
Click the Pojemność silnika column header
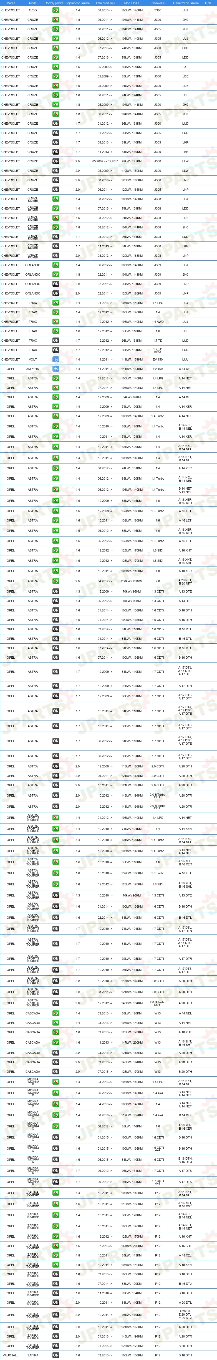[77, 3]
